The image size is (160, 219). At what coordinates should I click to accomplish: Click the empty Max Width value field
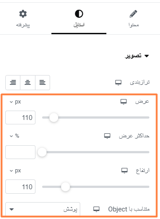(20, 152)
